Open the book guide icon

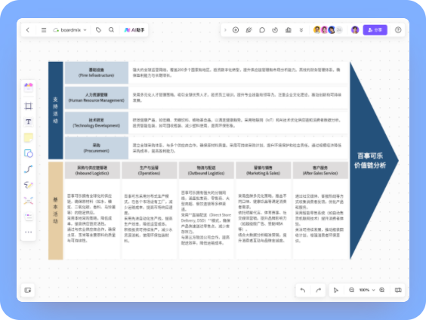tap(398, 290)
